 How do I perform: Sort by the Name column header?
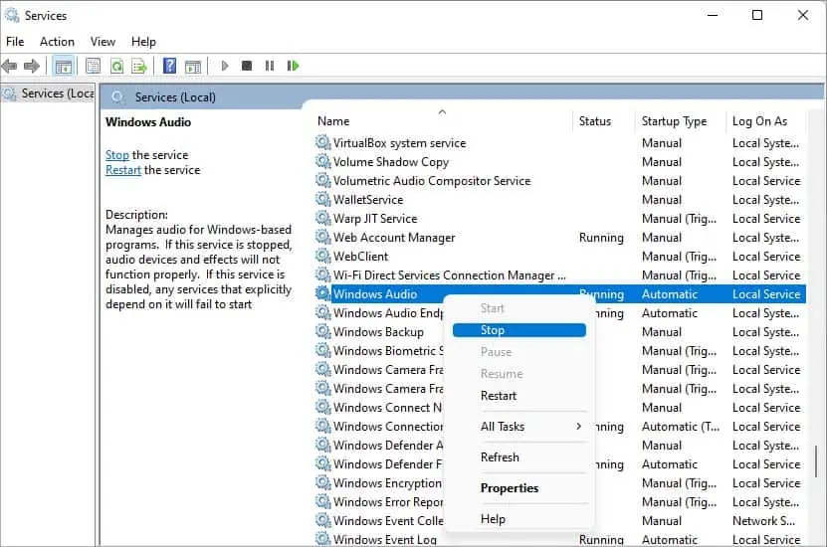443,121
